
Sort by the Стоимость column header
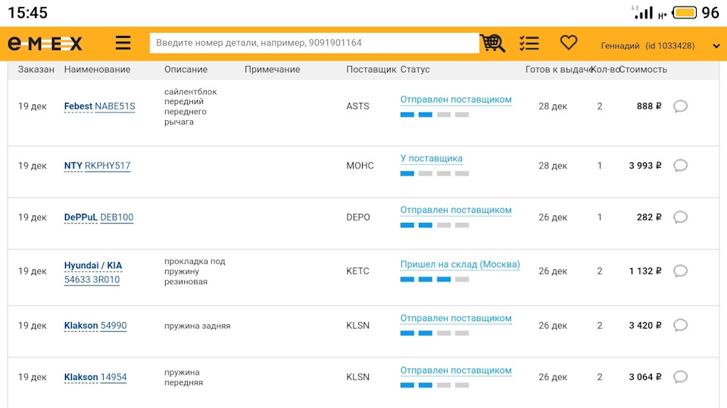pyautogui.click(x=642, y=70)
